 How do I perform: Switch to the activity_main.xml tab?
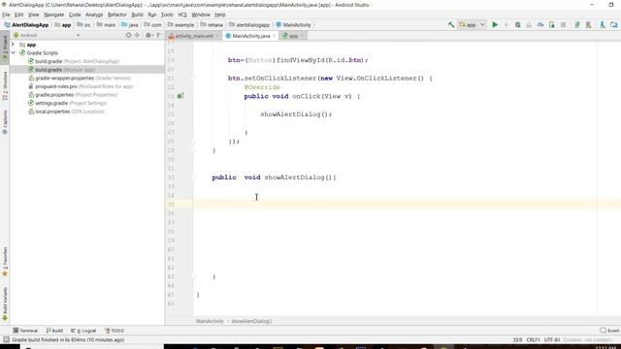pyautogui.click(x=194, y=36)
